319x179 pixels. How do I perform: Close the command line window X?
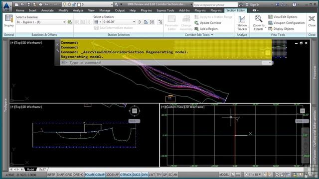pyautogui.click(x=57, y=44)
